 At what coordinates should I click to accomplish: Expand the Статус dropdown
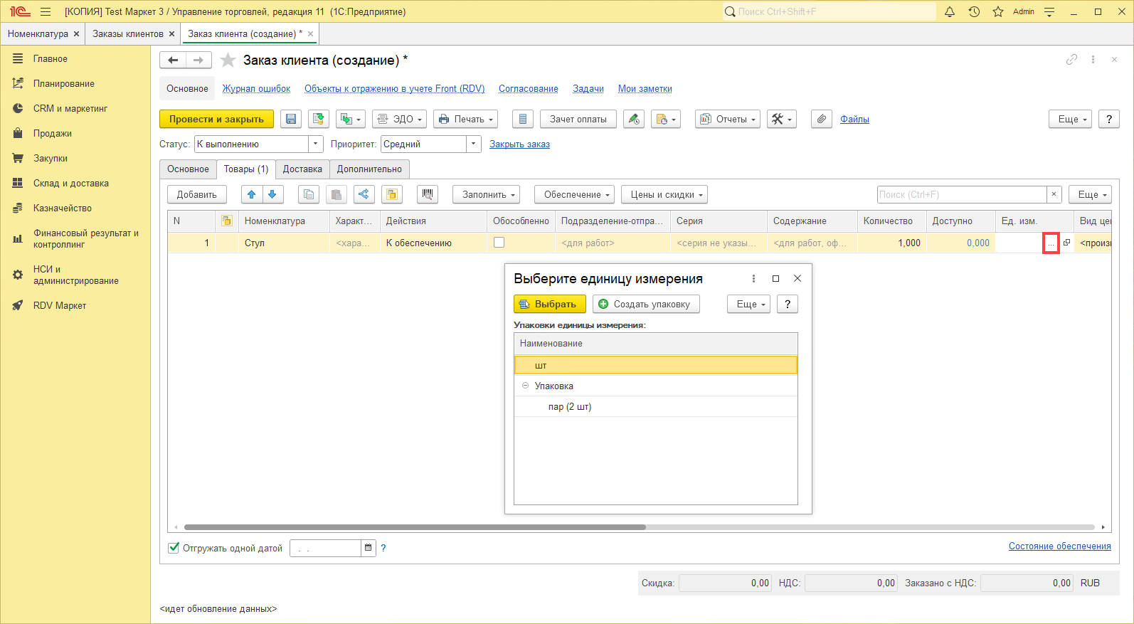coord(316,144)
